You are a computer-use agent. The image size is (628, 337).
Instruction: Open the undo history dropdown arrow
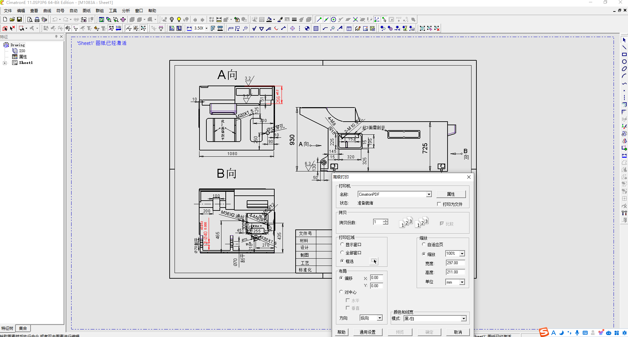coord(60,20)
